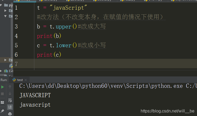Image resolution: width=197 pixels, height=116 pixels.
Task: Click the #改成小写 comment
Action: [92, 45]
